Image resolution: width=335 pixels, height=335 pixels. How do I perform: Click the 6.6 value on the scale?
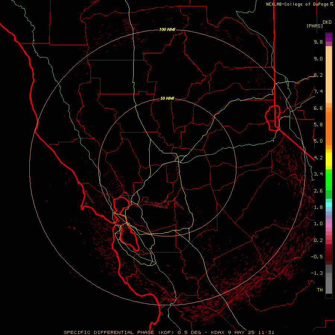point(318,108)
